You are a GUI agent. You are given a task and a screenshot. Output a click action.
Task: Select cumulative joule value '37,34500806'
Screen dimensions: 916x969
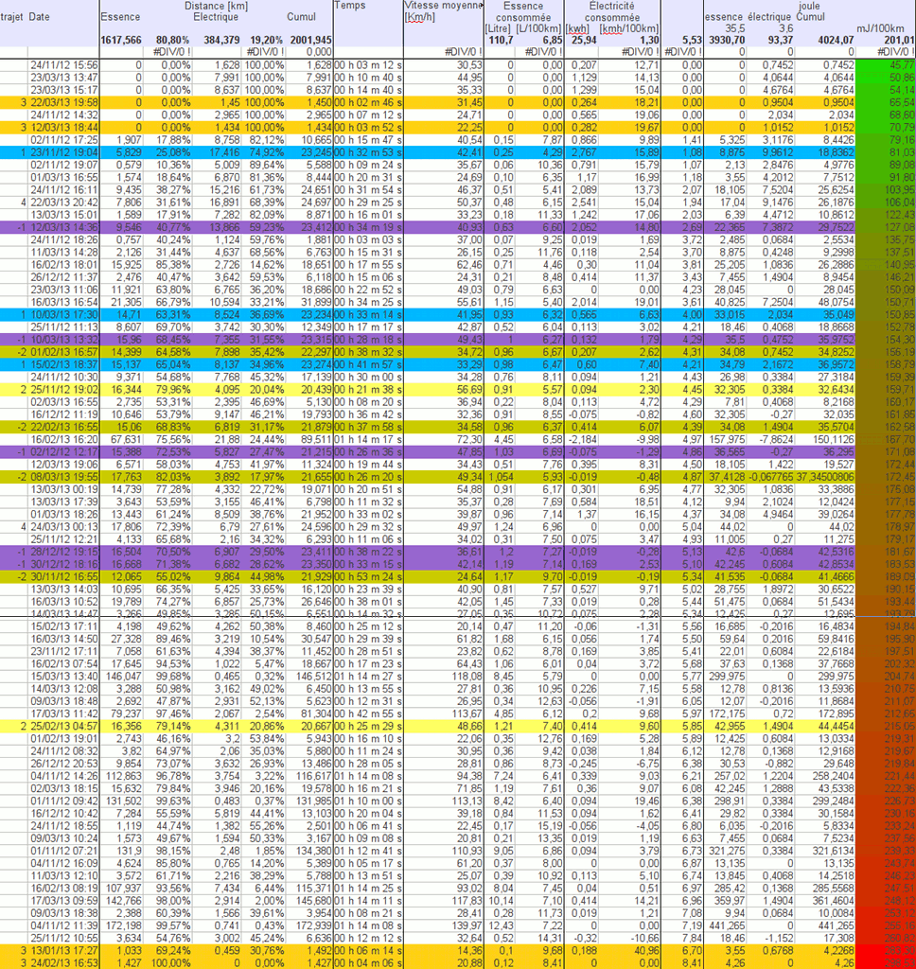pyautogui.click(x=824, y=477)
